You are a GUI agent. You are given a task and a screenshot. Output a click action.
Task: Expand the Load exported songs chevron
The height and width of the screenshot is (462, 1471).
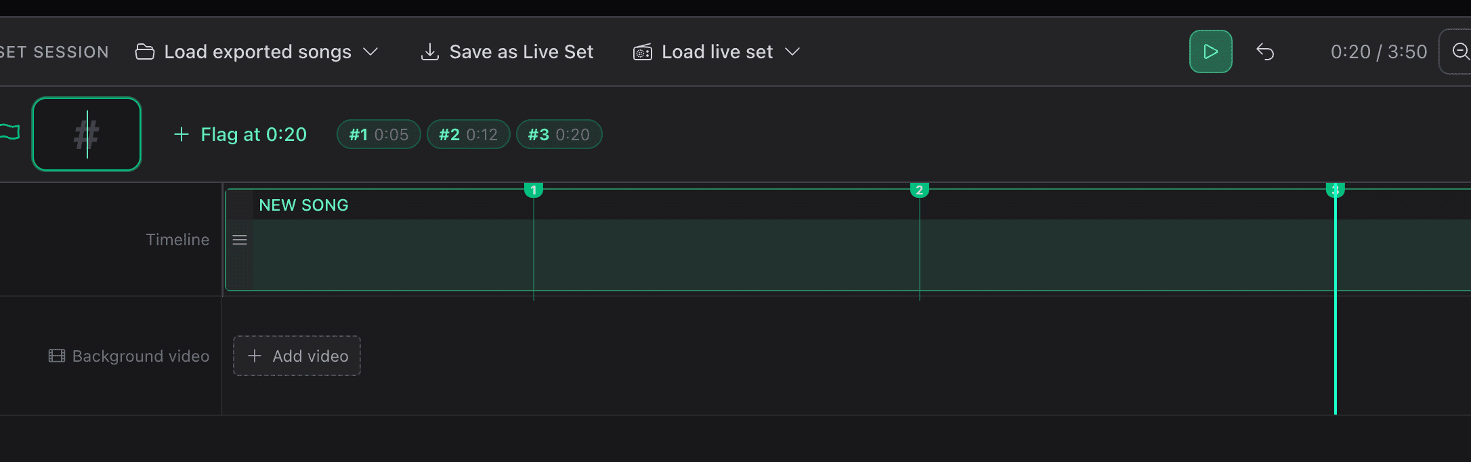coord(370,51)
